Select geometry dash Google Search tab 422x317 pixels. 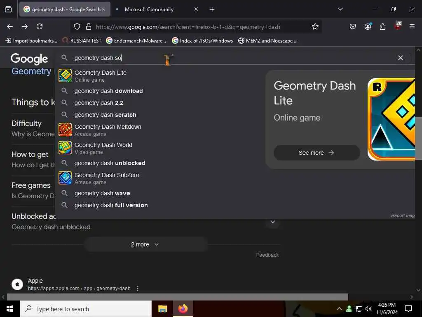(x=65, y=9)
